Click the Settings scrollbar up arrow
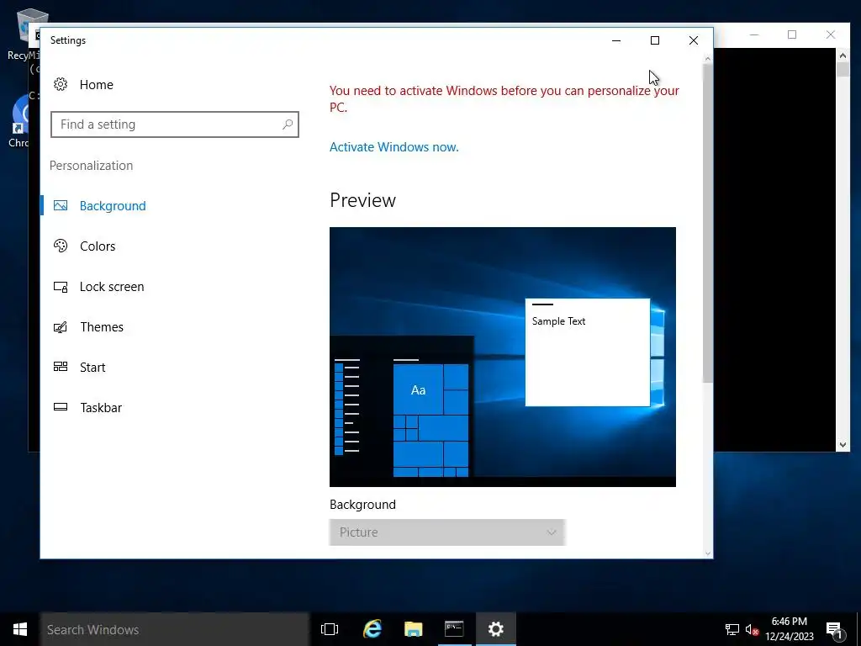Viewport: 861px width, 646px height. pyautogui.click(x=707, y=58)
